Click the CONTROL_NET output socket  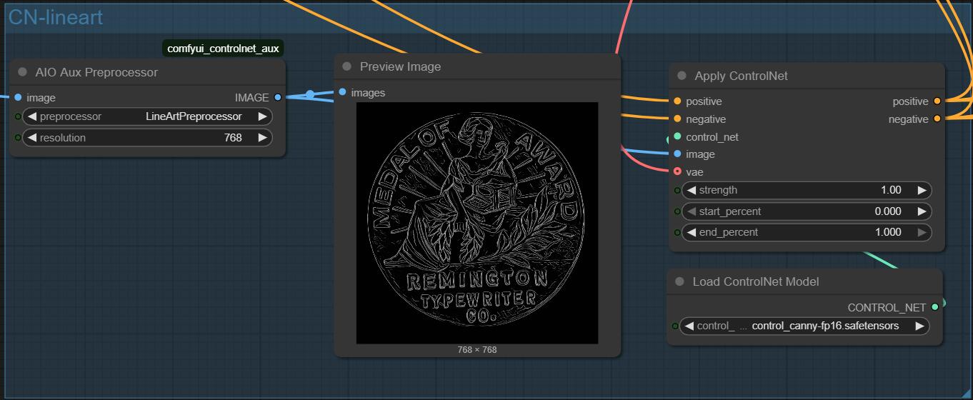[x=934, y=307]
